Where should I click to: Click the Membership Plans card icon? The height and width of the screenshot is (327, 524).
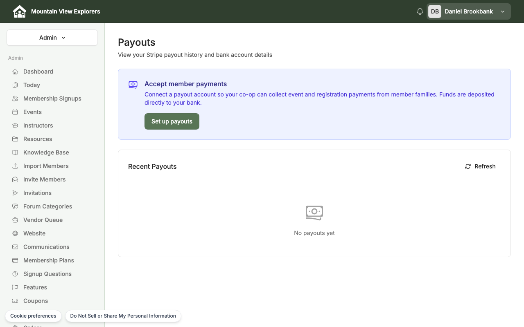pos(15,260)
